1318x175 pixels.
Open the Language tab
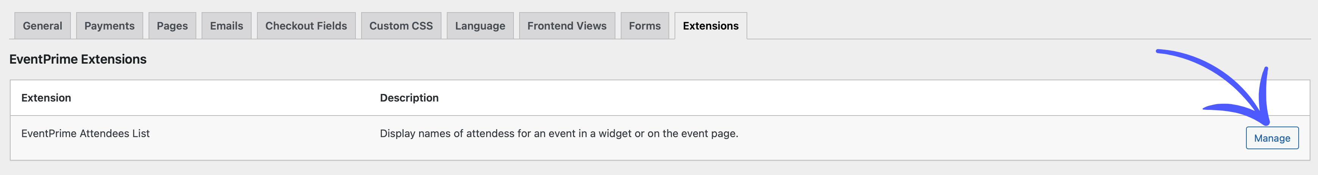tap(480, 26)
